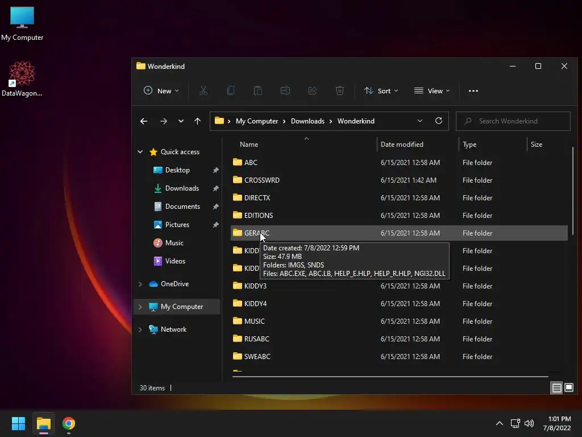This screenshot has height=437, width=582.
Task: Expand the OneDrive tree node
Action: click(x=140, y=284)
